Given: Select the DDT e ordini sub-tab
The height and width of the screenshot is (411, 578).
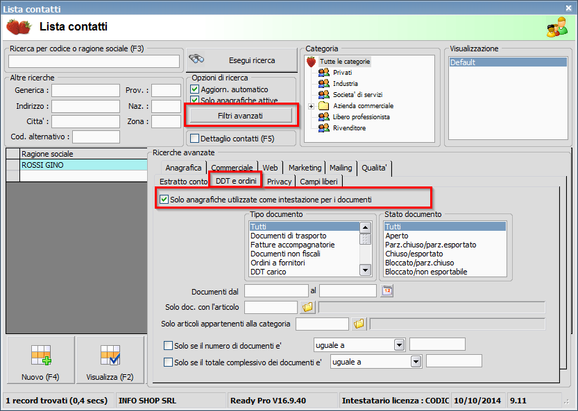Looking at the screenshot, I should coord(236,180).
